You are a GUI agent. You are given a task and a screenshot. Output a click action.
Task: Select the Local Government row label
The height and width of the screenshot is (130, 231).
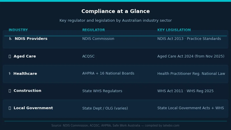[x=33, y=108]
